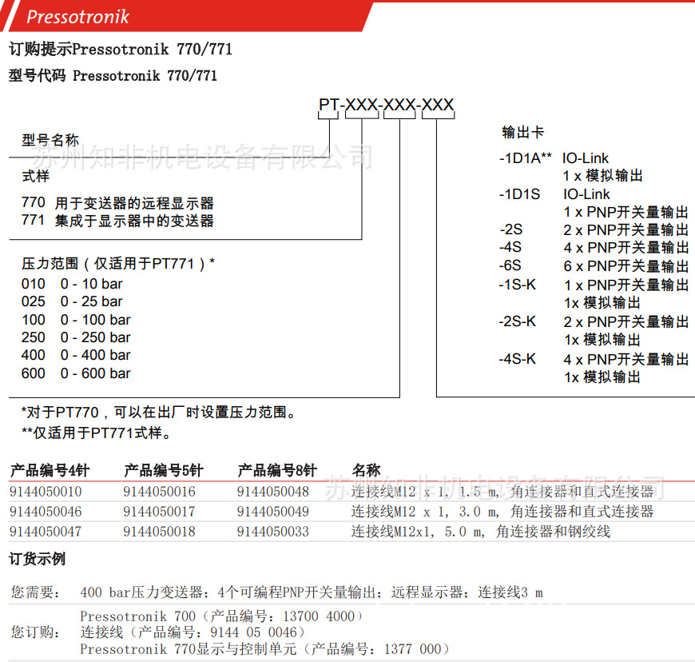Select row 771 集成于显示器中的变送器
695x662 pixels.
[117, 220]
